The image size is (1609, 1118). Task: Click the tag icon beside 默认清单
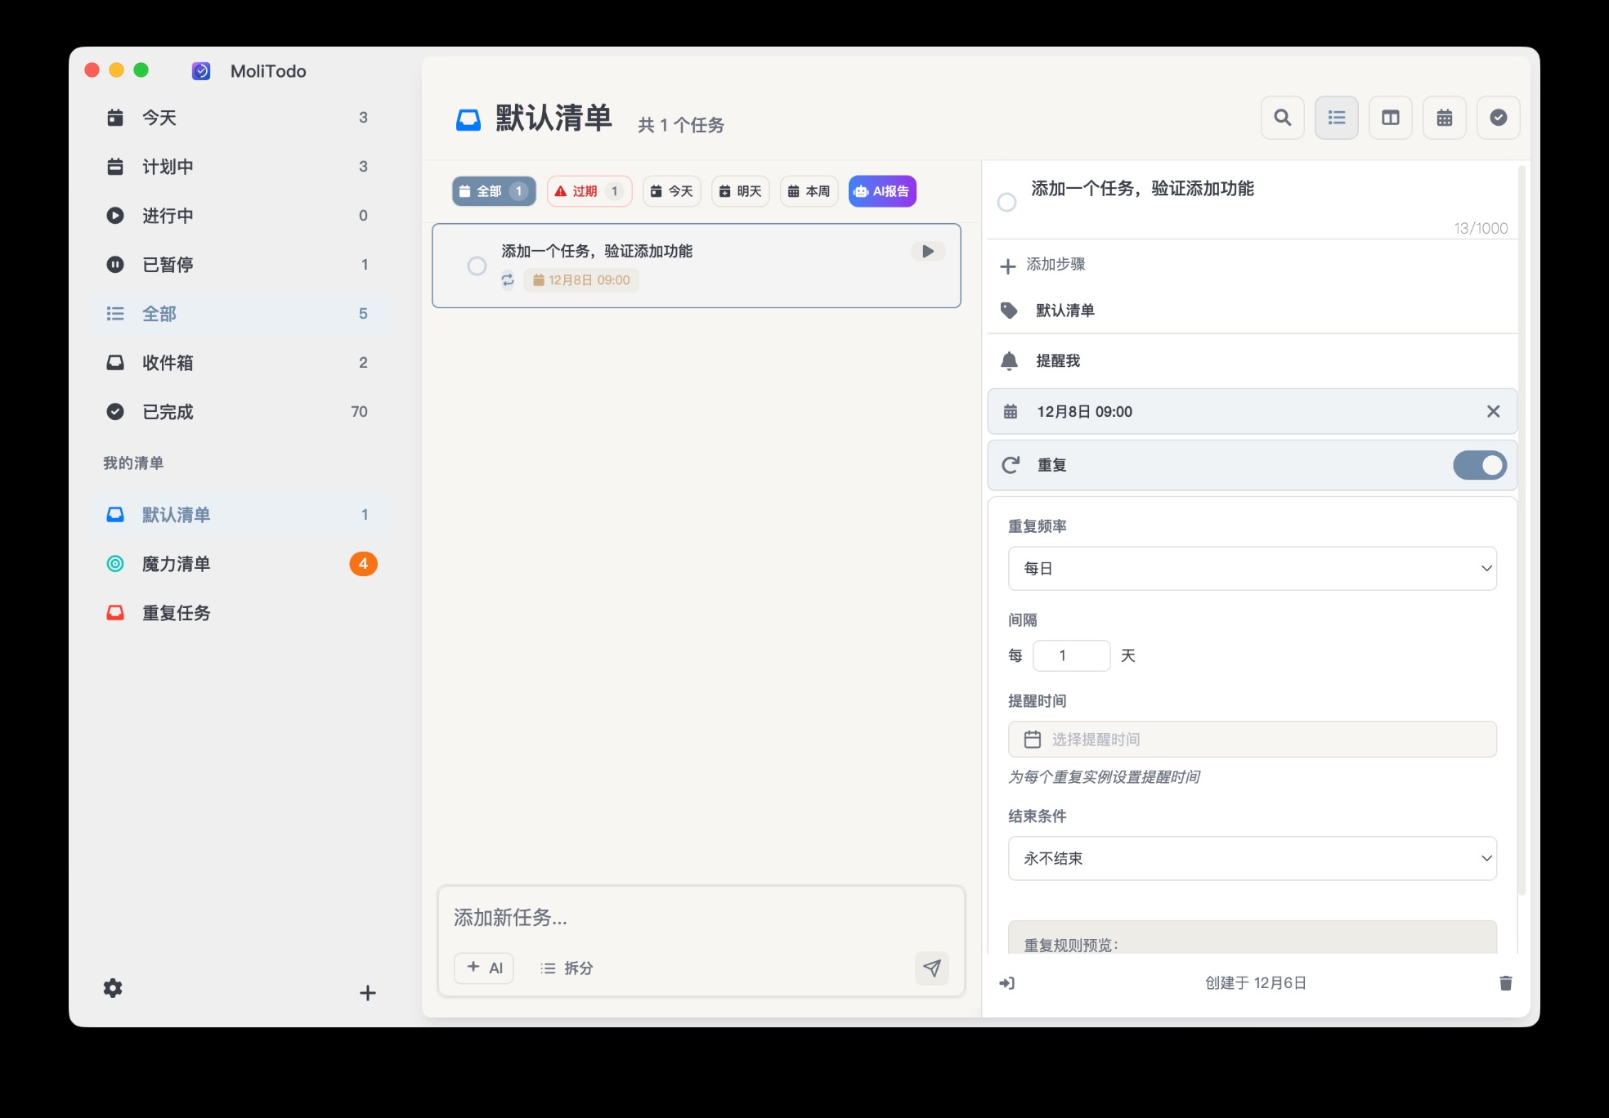pos(1009,311)
